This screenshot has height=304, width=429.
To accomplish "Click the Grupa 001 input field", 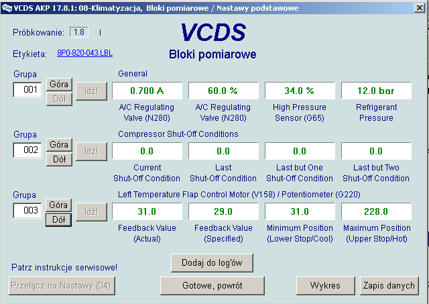I will [27, 89].
